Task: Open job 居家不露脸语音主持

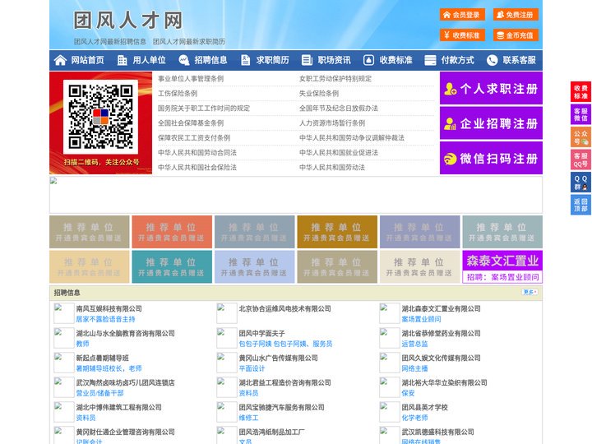Action: (106, 319)
